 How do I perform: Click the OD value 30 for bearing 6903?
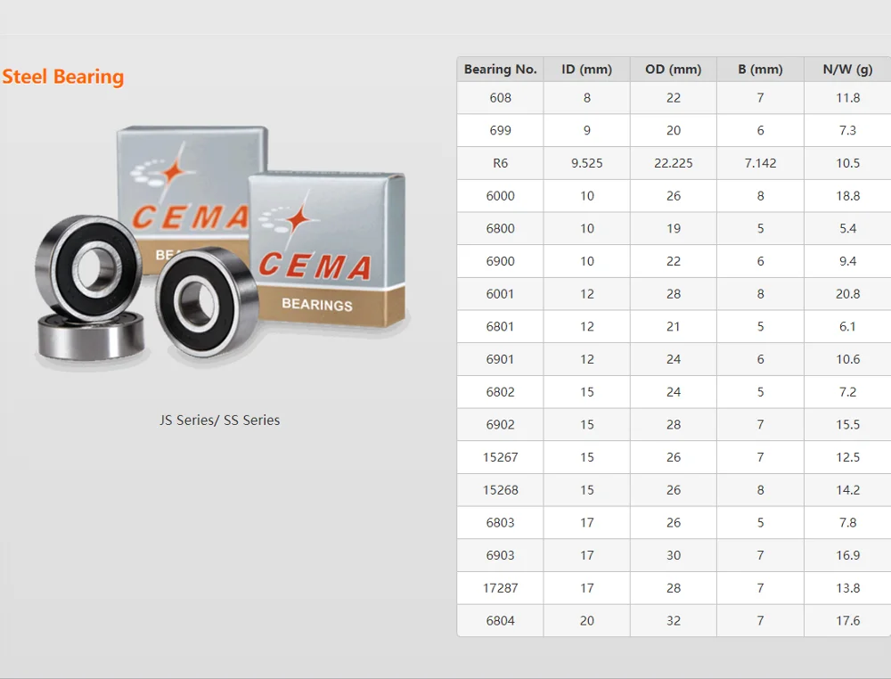point(674,555)
